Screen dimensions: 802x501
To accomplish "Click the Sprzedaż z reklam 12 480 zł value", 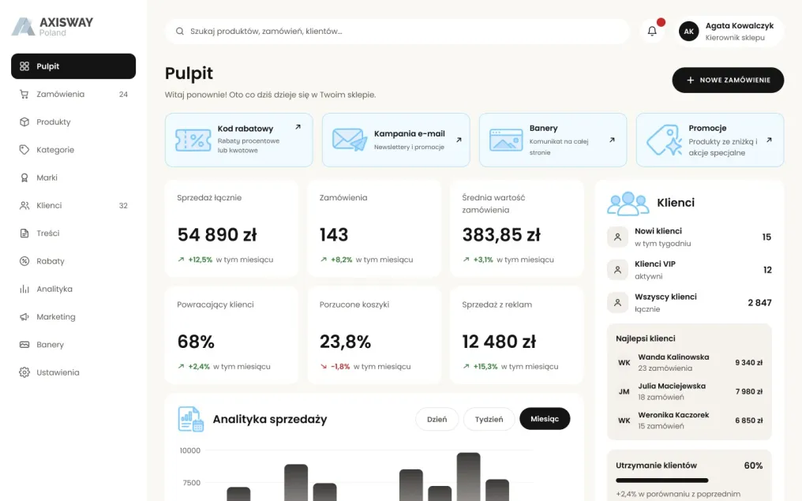I will coord(499,342).
